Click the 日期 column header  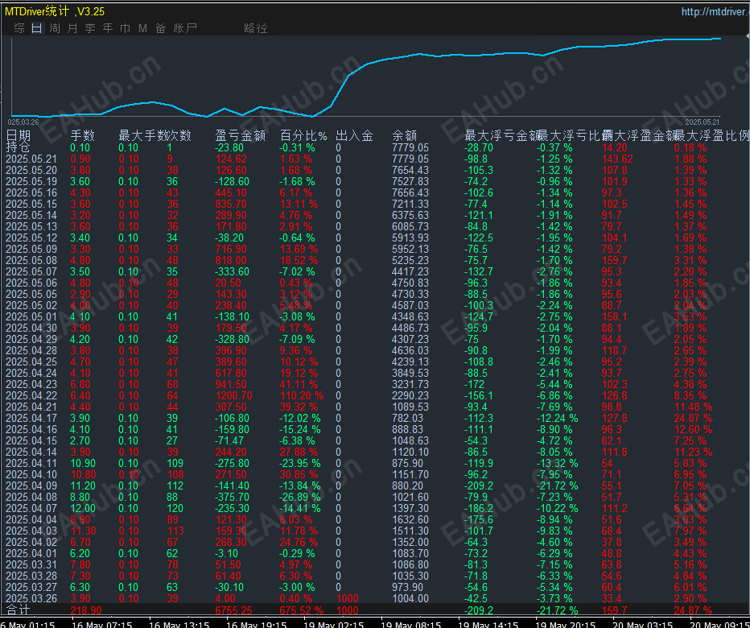[19, 135]
